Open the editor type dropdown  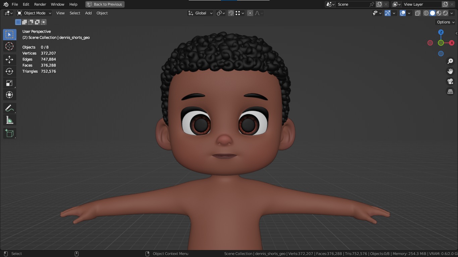pos(8,13)
